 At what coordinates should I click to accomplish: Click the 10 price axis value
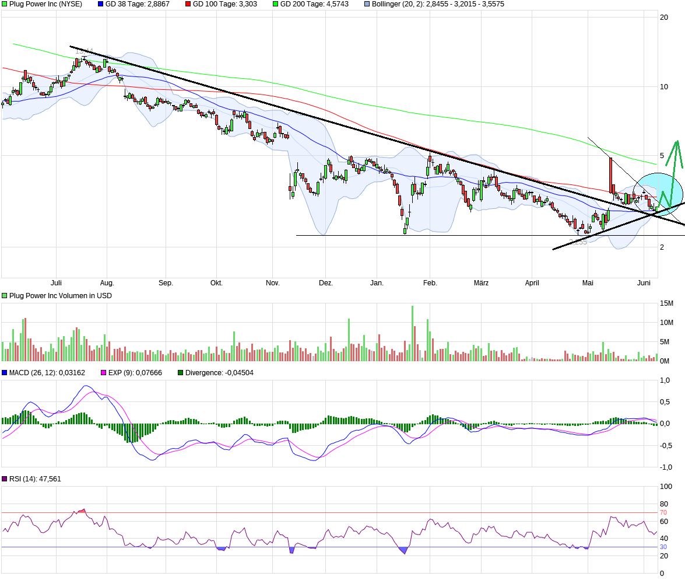pos(664,87)
